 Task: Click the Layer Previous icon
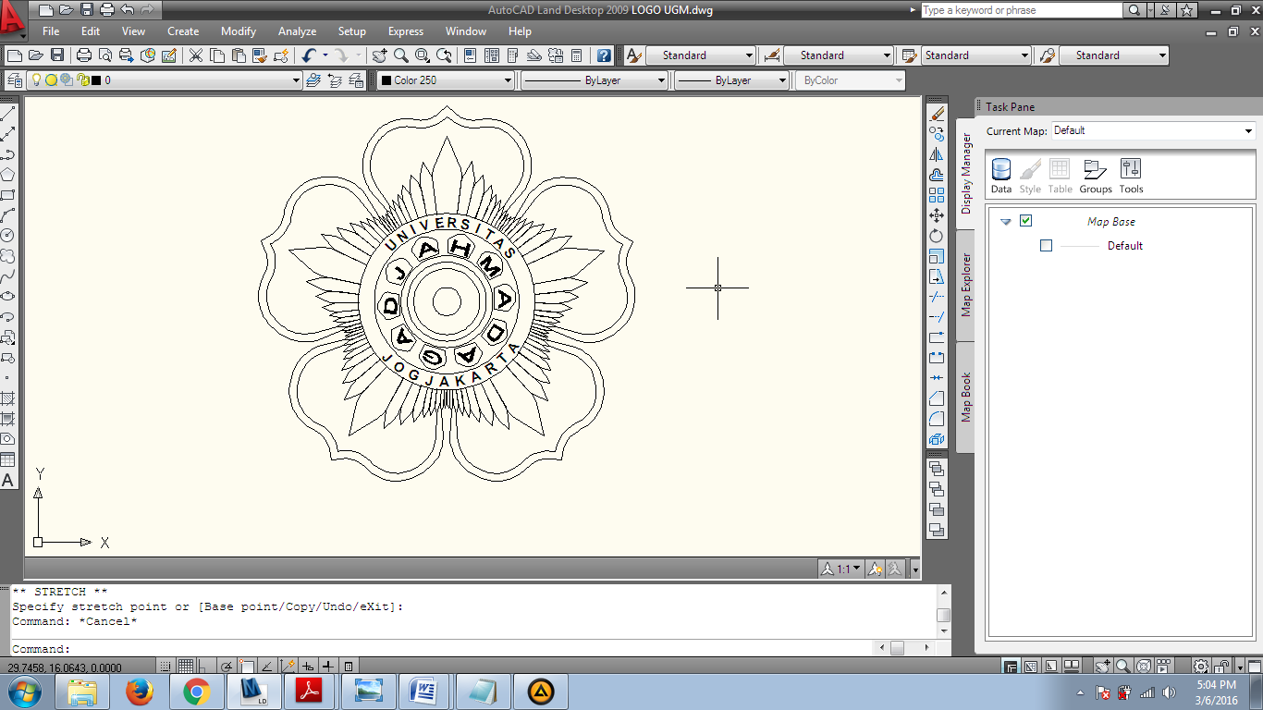point(335,80)
